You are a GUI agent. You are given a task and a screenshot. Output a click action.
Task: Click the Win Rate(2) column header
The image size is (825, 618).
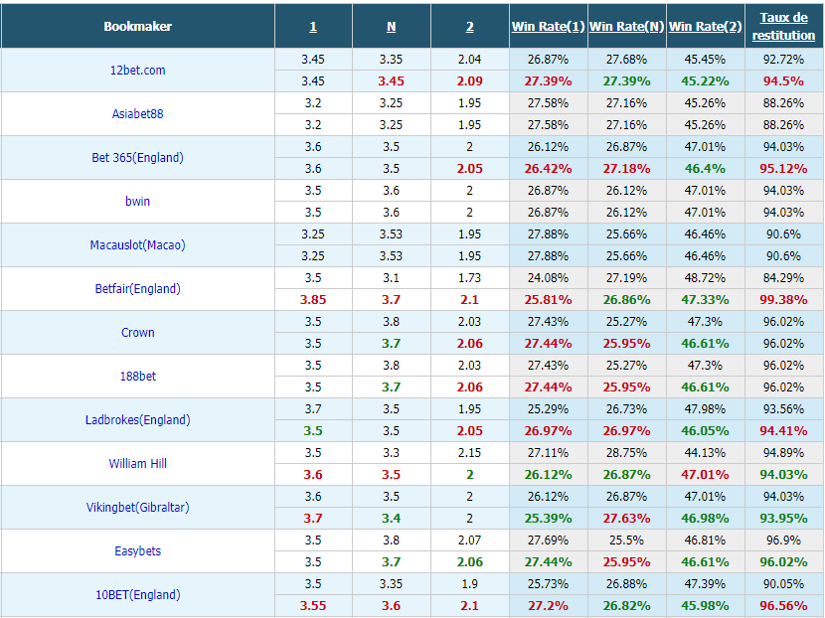(705, 26)
